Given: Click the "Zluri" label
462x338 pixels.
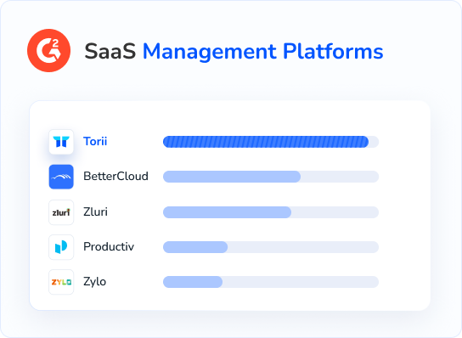Looking at the screenshot, I should pos(95,211).
